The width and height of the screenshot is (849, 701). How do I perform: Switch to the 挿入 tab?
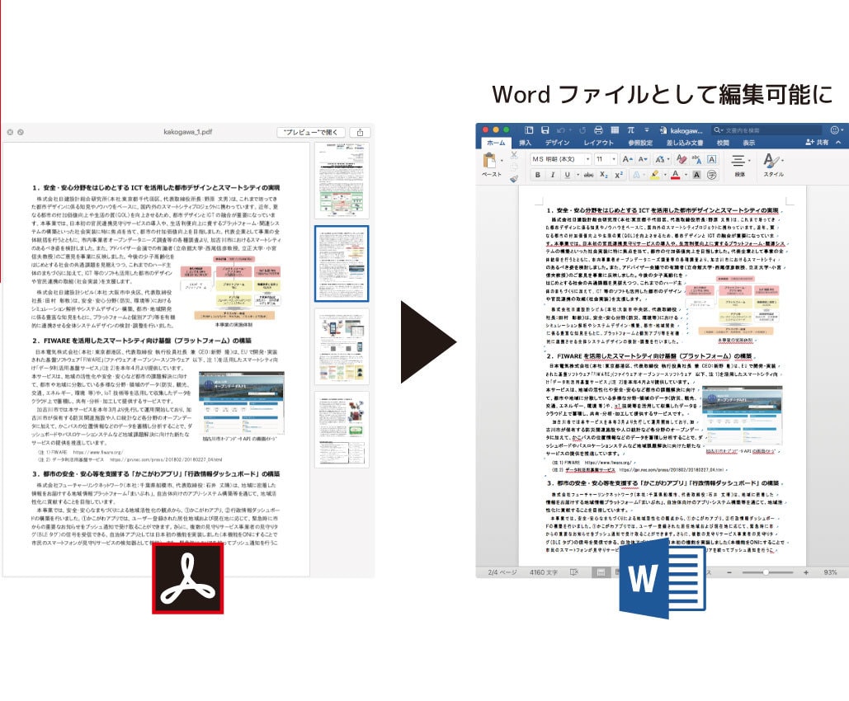click(526, 143)
